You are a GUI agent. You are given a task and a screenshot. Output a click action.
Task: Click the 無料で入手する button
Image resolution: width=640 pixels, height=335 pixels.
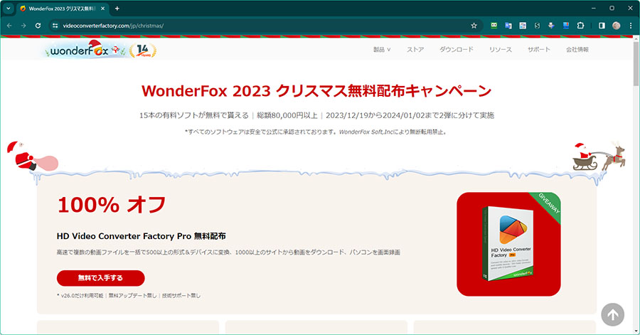click(x=100, y=278)
